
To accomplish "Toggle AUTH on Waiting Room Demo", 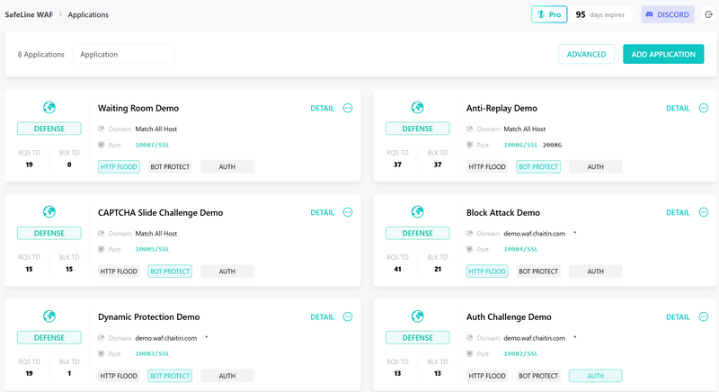I will [x=227, y=167].
